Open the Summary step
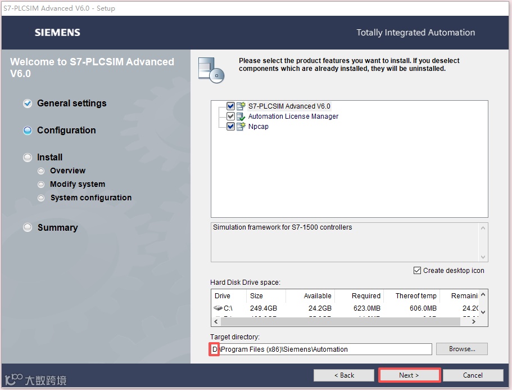 (57, 227)
